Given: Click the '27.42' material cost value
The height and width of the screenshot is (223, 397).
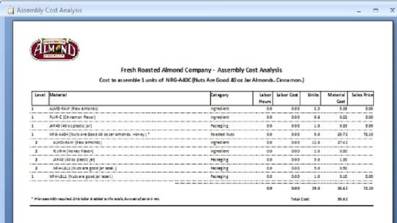Looking at the screenshot, I should (342, 143).
